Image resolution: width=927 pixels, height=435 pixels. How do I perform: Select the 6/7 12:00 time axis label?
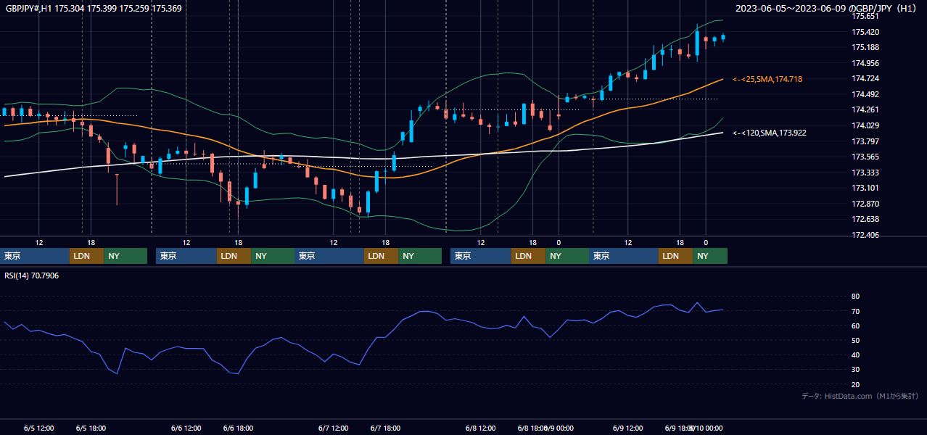coord(334,428)
